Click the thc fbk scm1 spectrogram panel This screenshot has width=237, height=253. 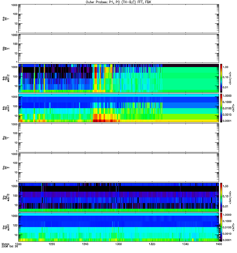[x=118, y=227]
